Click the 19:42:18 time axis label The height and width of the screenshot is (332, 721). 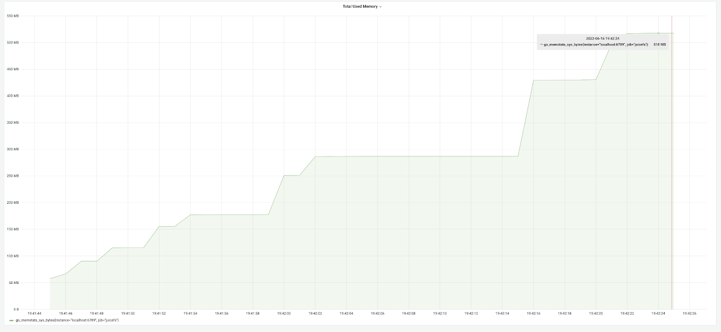pos(565,314)
